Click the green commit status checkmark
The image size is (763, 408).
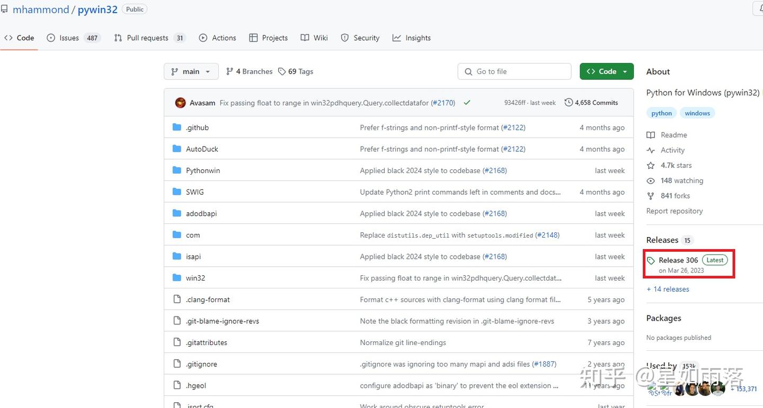pos(467,103)
